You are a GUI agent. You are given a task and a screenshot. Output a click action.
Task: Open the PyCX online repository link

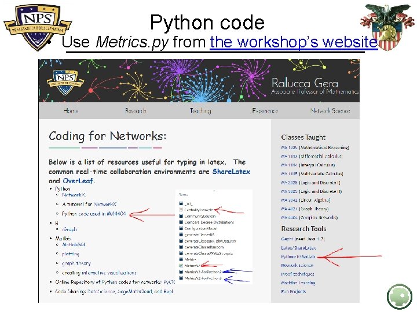click(169, 282)
